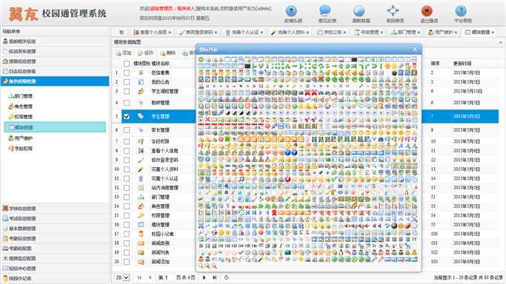Image resolution: width=506 pixels, height=284 pixels.
Task: Open the 密码修改 icon in header
Action: (393, 10)
